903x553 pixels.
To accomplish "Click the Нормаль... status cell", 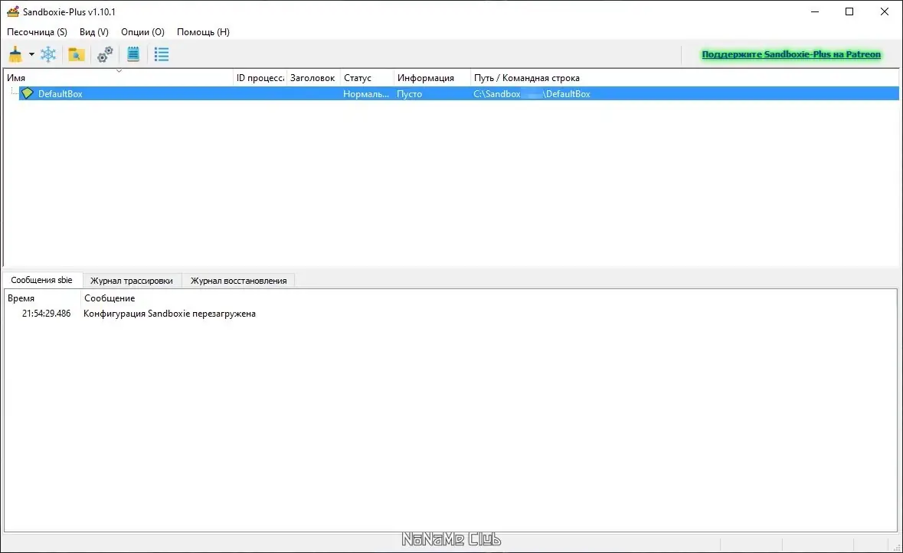I will click(x=366, y=94).
